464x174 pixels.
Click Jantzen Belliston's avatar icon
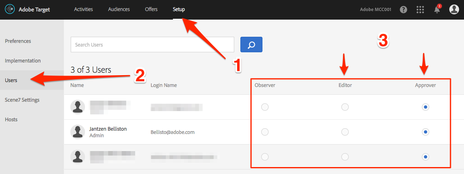tap(78, 132)
